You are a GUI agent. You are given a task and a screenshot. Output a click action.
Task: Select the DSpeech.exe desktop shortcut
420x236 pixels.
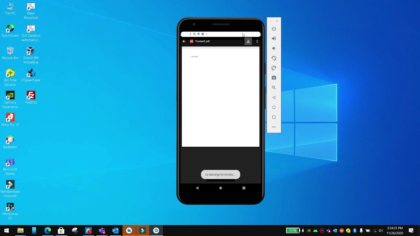pyautogui.click(x=31, y=76)
